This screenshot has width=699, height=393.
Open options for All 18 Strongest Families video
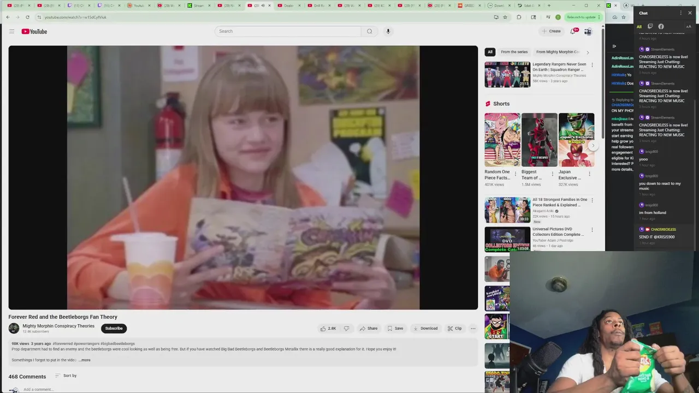(592, 200)
